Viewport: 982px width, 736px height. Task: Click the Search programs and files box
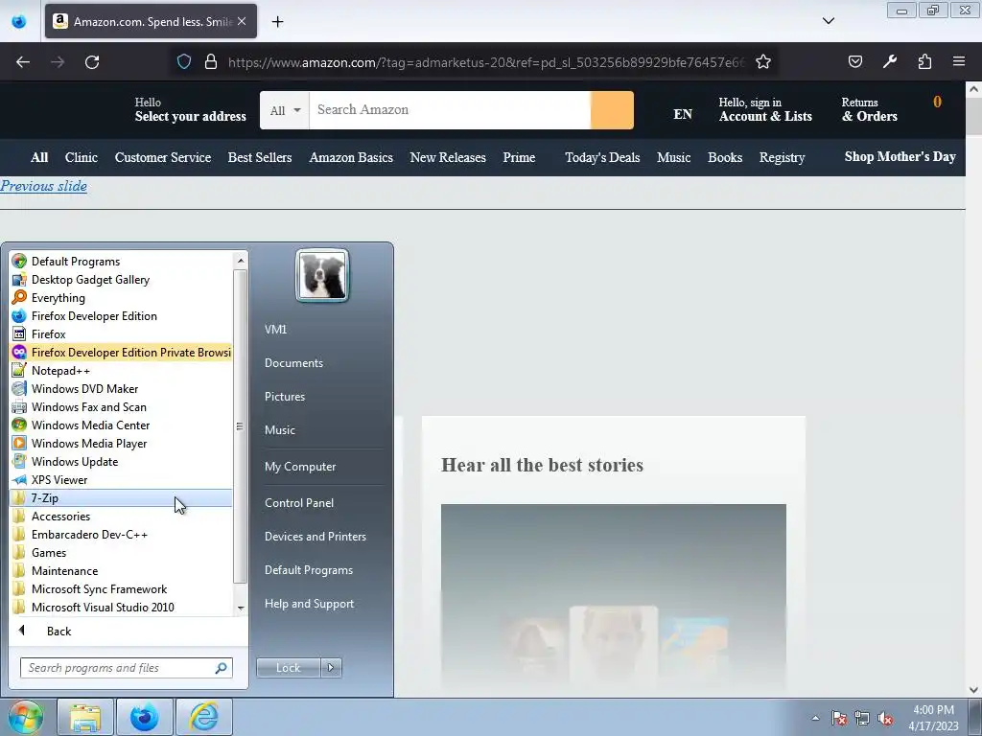(x=126, y=668)
